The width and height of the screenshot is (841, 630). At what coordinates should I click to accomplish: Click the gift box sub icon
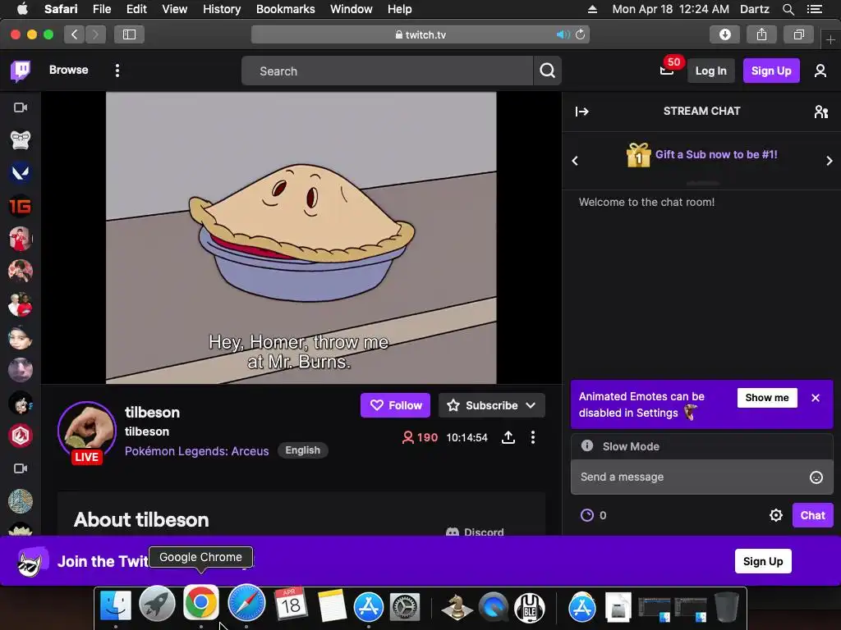click(638, 155)
